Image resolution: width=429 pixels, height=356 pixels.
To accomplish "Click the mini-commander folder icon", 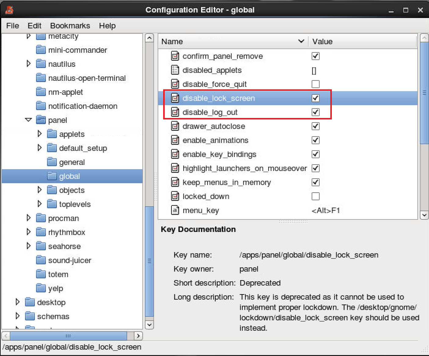I will point(41,50).
